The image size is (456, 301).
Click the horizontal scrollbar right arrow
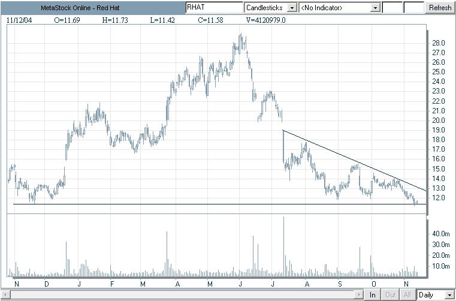click(360, 294)
